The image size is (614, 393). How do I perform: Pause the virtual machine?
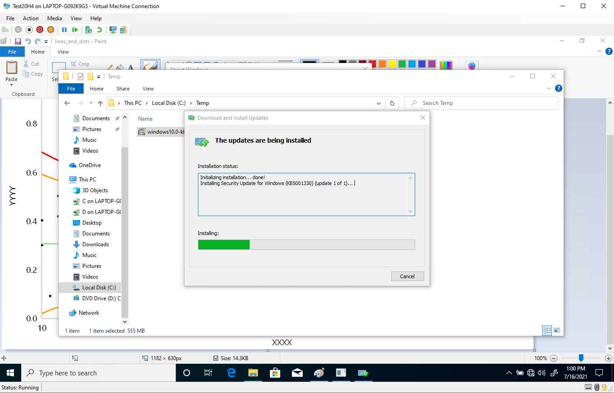point(64,30)
